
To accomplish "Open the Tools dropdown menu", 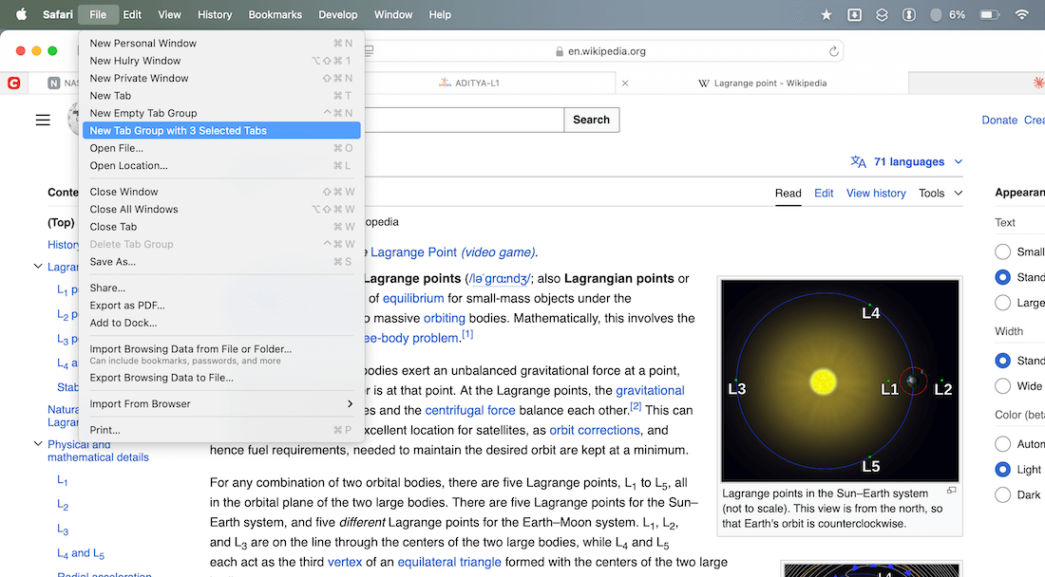I will [940, 193].
